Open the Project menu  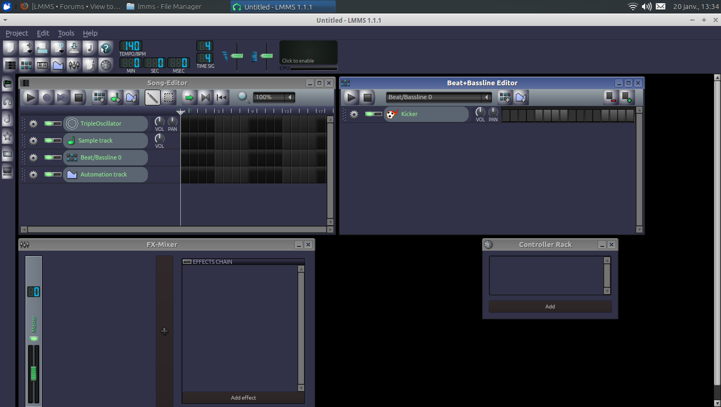(16, 33)
